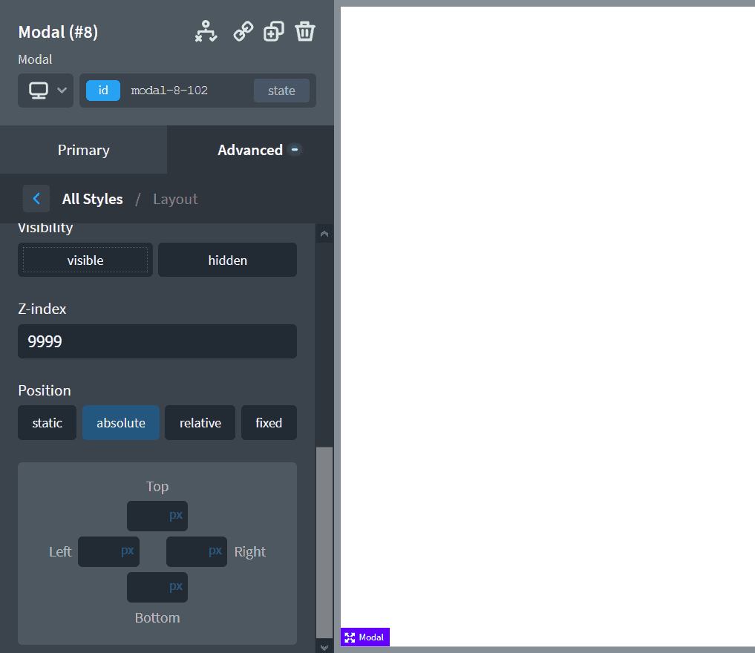Set position to relative
755x653 pixels.
[x=200, y=422]
